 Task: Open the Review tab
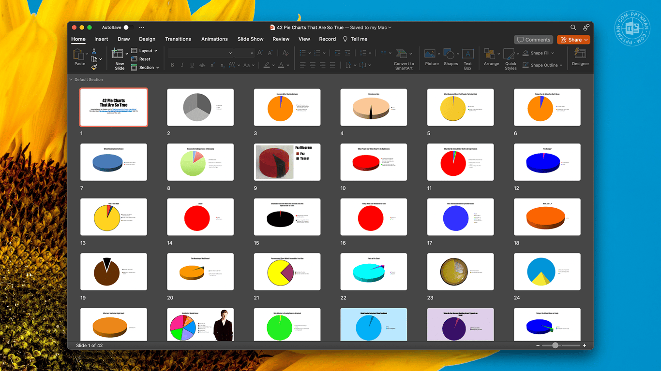coord(281,39)
